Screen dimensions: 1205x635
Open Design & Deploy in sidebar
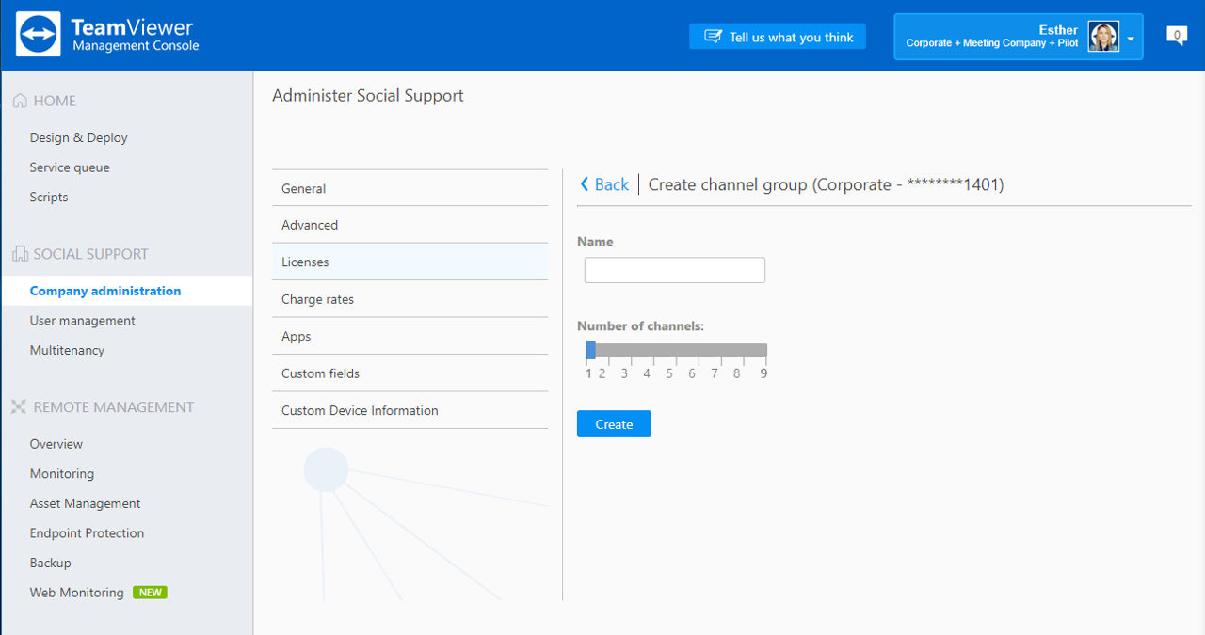click(79, 137)
